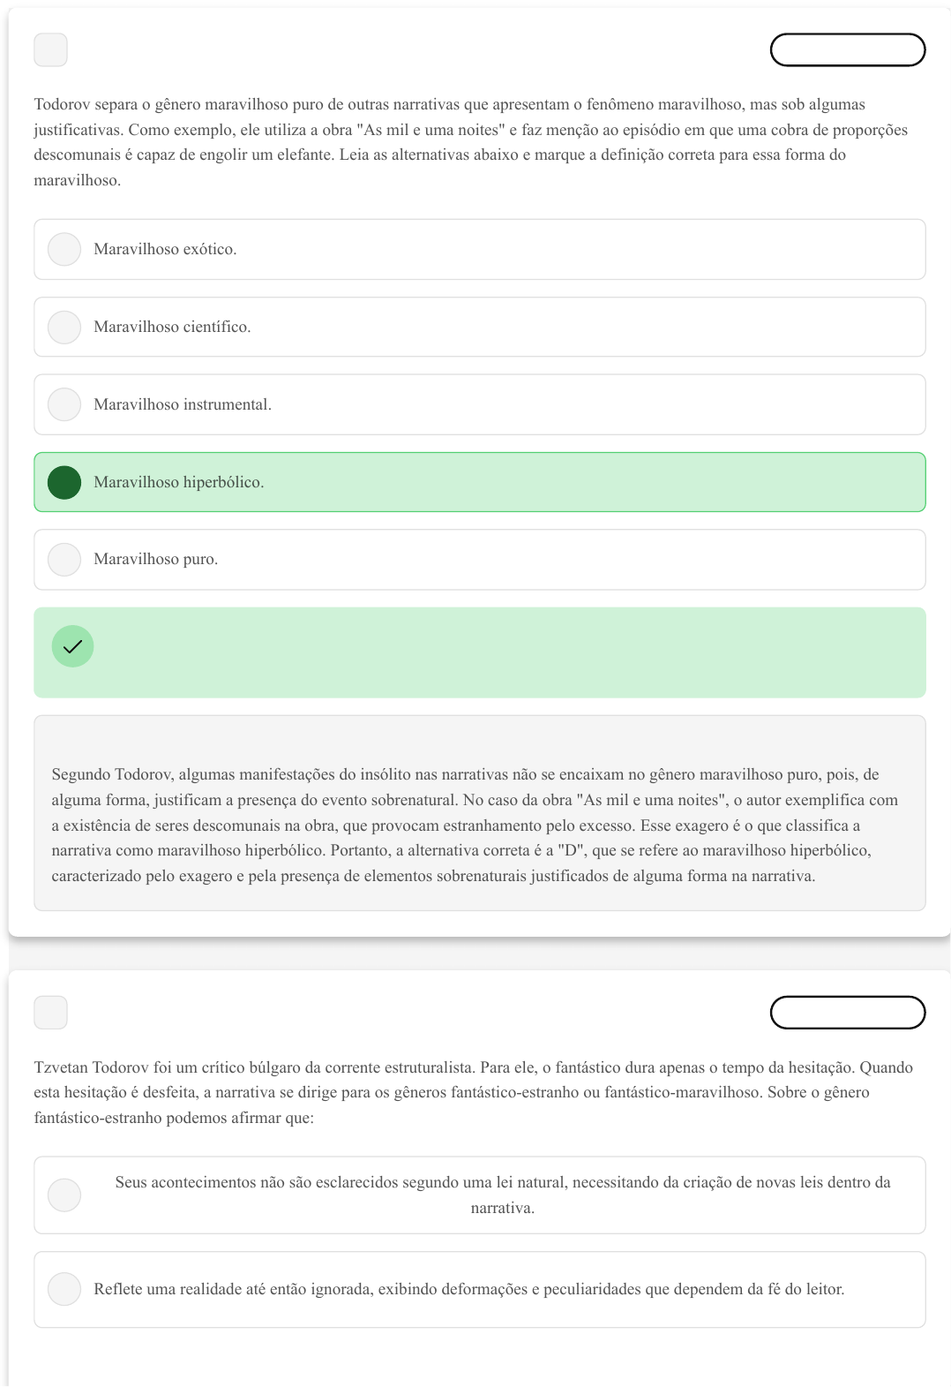Toggle the checkbox above the Tzvetan Todorov question

(x=50, y=1013)
